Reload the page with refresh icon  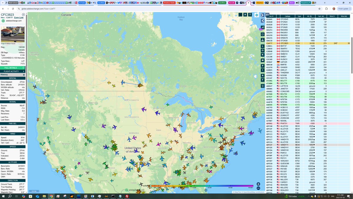click(13, 9)
